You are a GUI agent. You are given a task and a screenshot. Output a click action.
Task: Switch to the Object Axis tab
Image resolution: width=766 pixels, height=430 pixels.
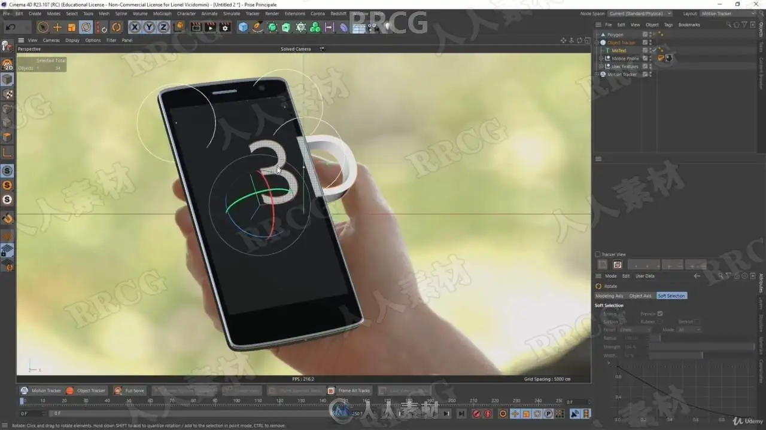(x=640, y=296)
